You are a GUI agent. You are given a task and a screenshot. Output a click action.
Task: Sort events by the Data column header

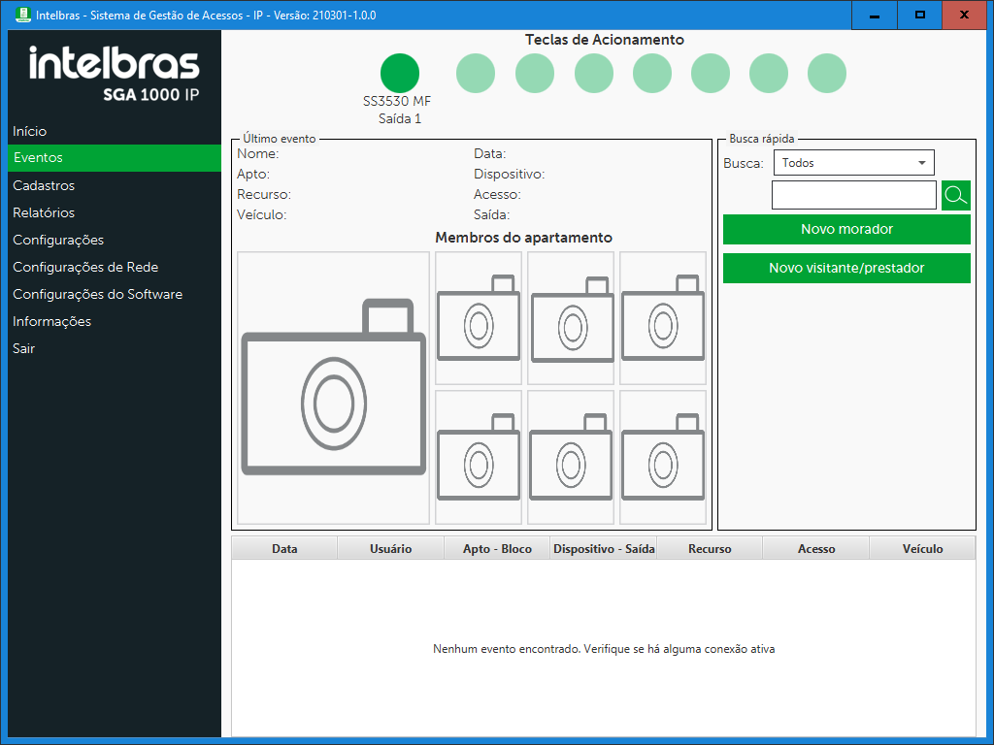click(284, 549)
